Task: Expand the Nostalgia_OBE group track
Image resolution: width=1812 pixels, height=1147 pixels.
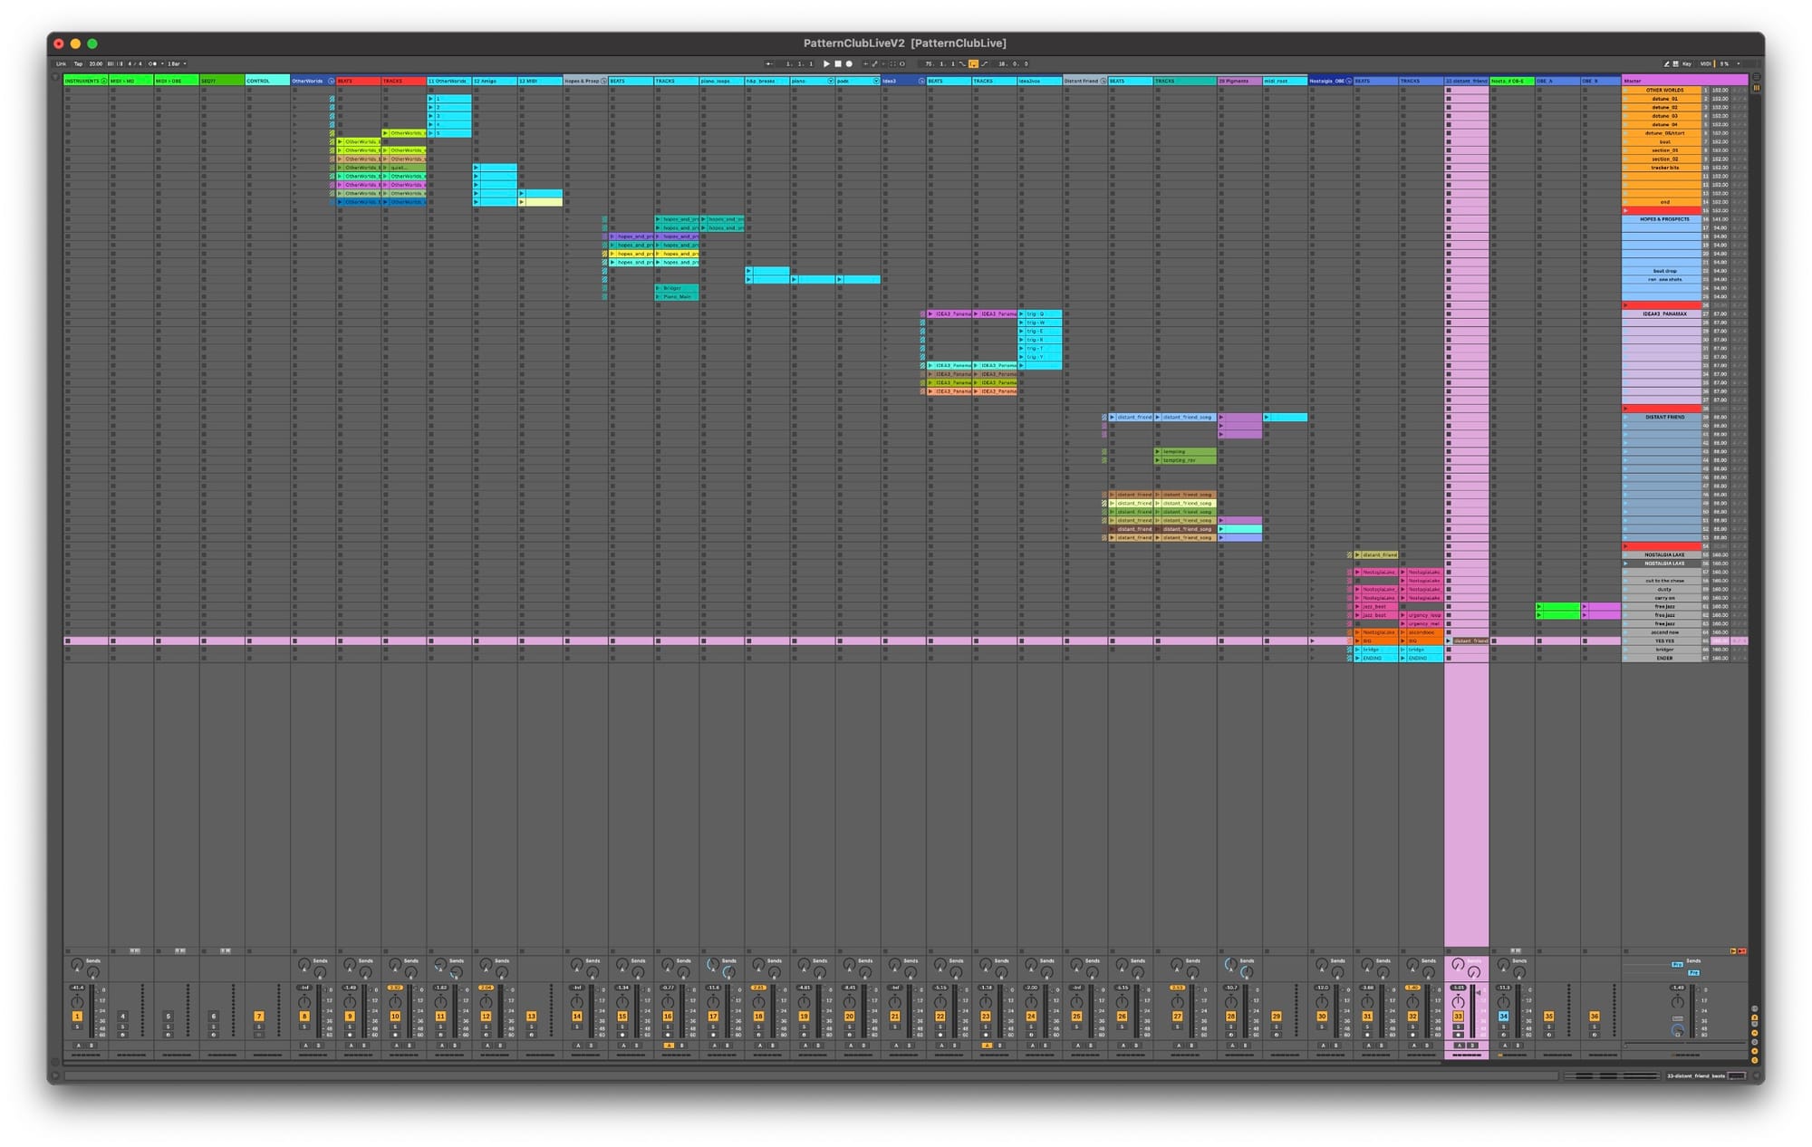Action: tap(1349, 82)
